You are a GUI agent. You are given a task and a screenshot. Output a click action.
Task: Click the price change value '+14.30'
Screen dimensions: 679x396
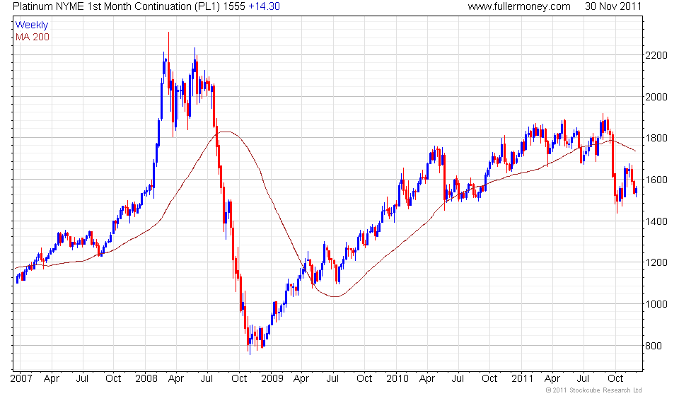(264, 6)
